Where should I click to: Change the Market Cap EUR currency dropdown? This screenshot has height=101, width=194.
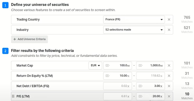[x=95, y=66]
